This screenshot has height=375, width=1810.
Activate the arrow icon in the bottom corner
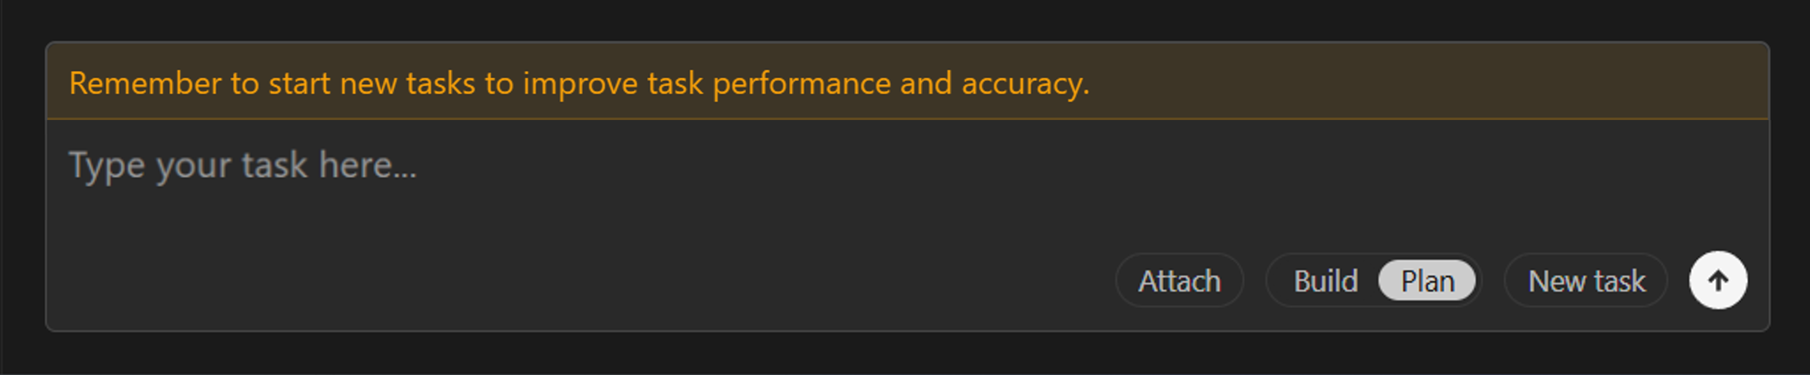tap(1719, 280)
